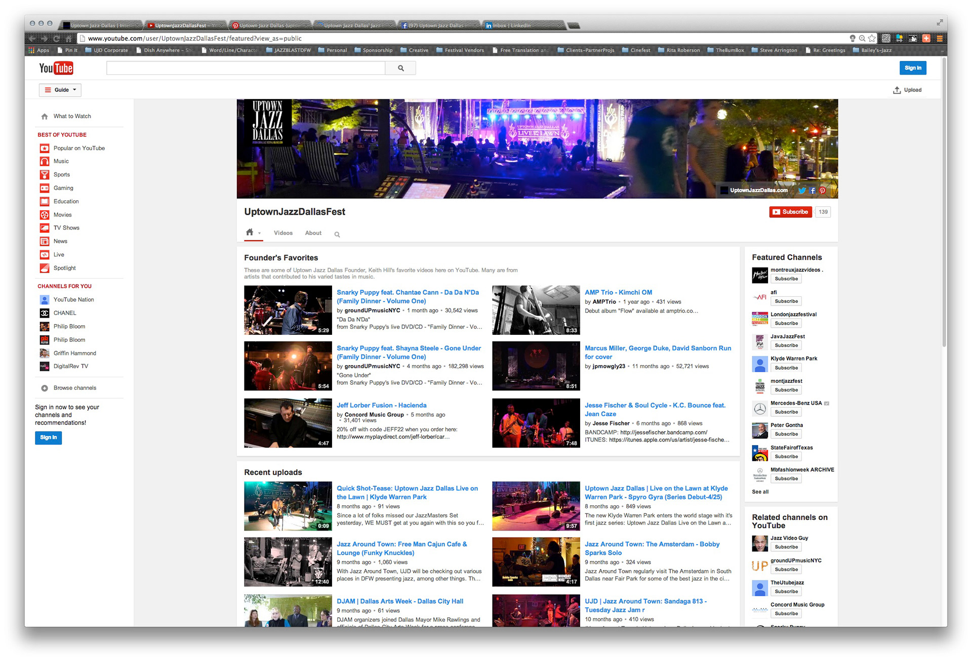Click the banner Facebook icon
Screen dimensions: 972x661
812,191
